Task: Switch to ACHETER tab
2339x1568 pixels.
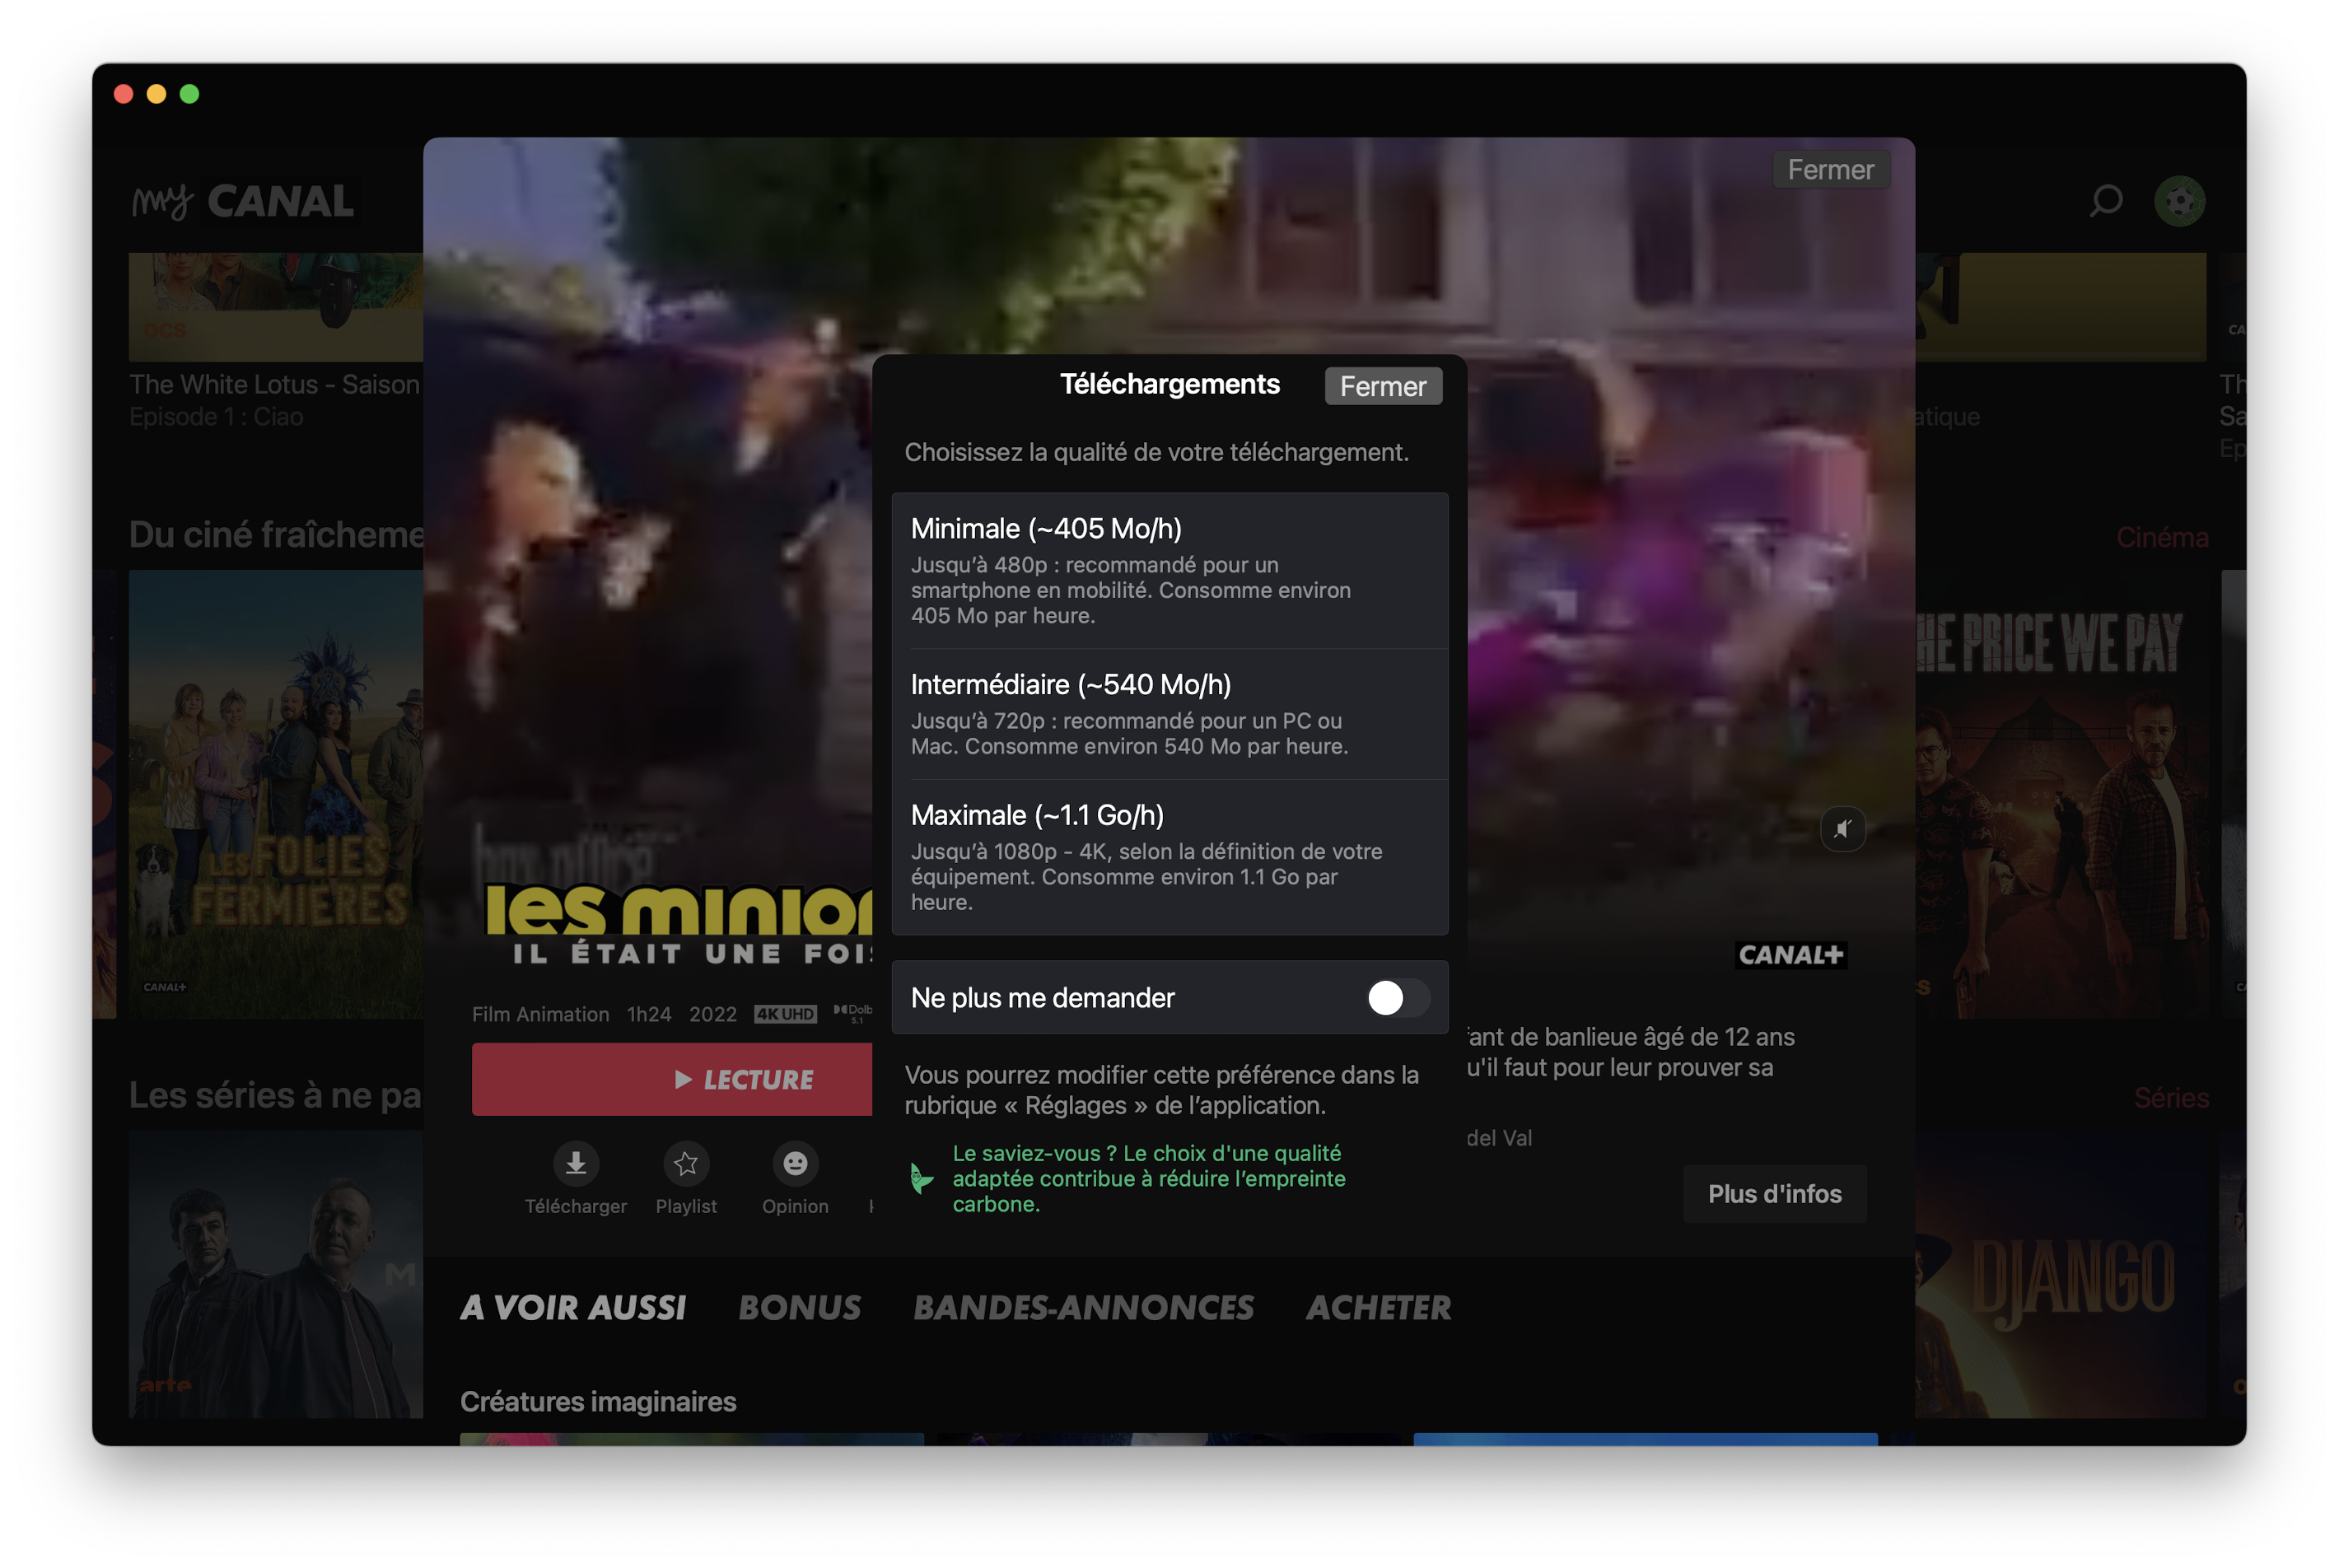Action: click(x=1378, y=1308)
